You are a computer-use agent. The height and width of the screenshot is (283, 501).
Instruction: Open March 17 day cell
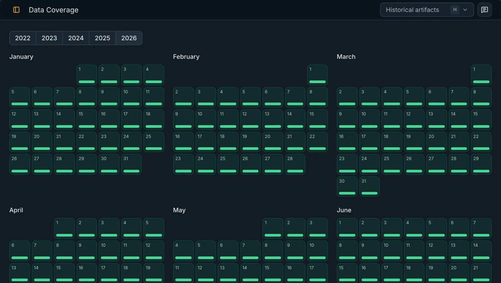(x=369, y=142)
